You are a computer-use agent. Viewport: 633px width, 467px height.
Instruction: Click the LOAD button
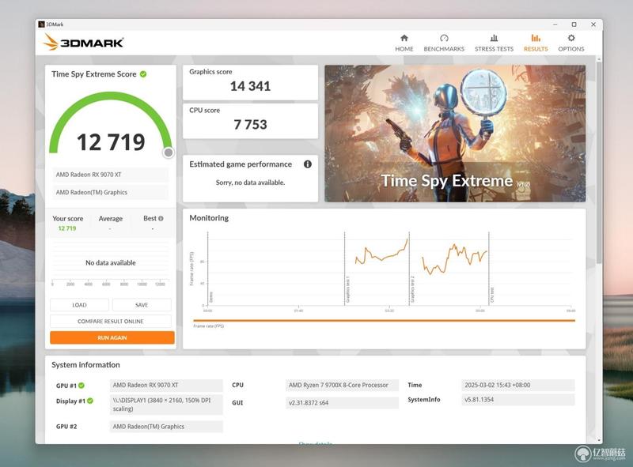coord(79,305)
